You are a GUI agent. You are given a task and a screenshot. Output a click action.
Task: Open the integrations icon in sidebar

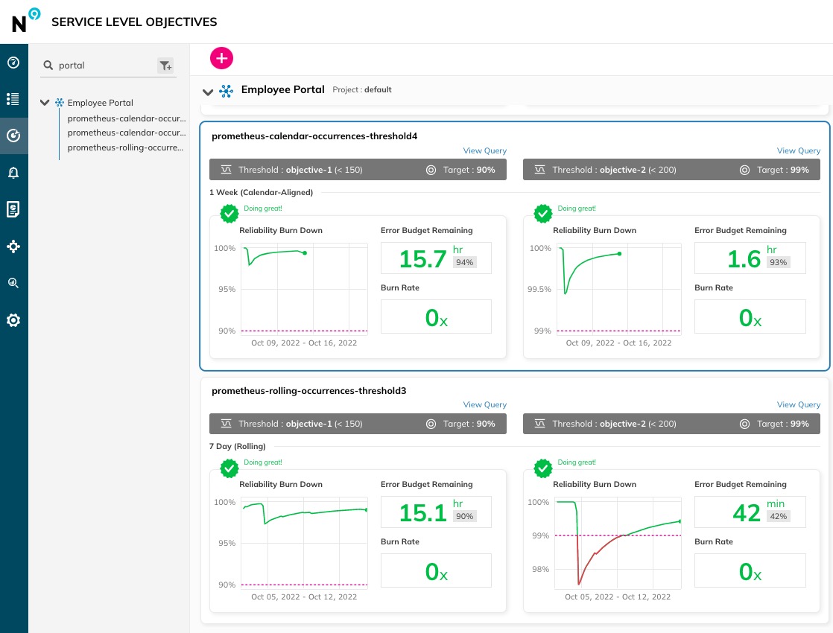pyautogui.click(x=13, y=246)
